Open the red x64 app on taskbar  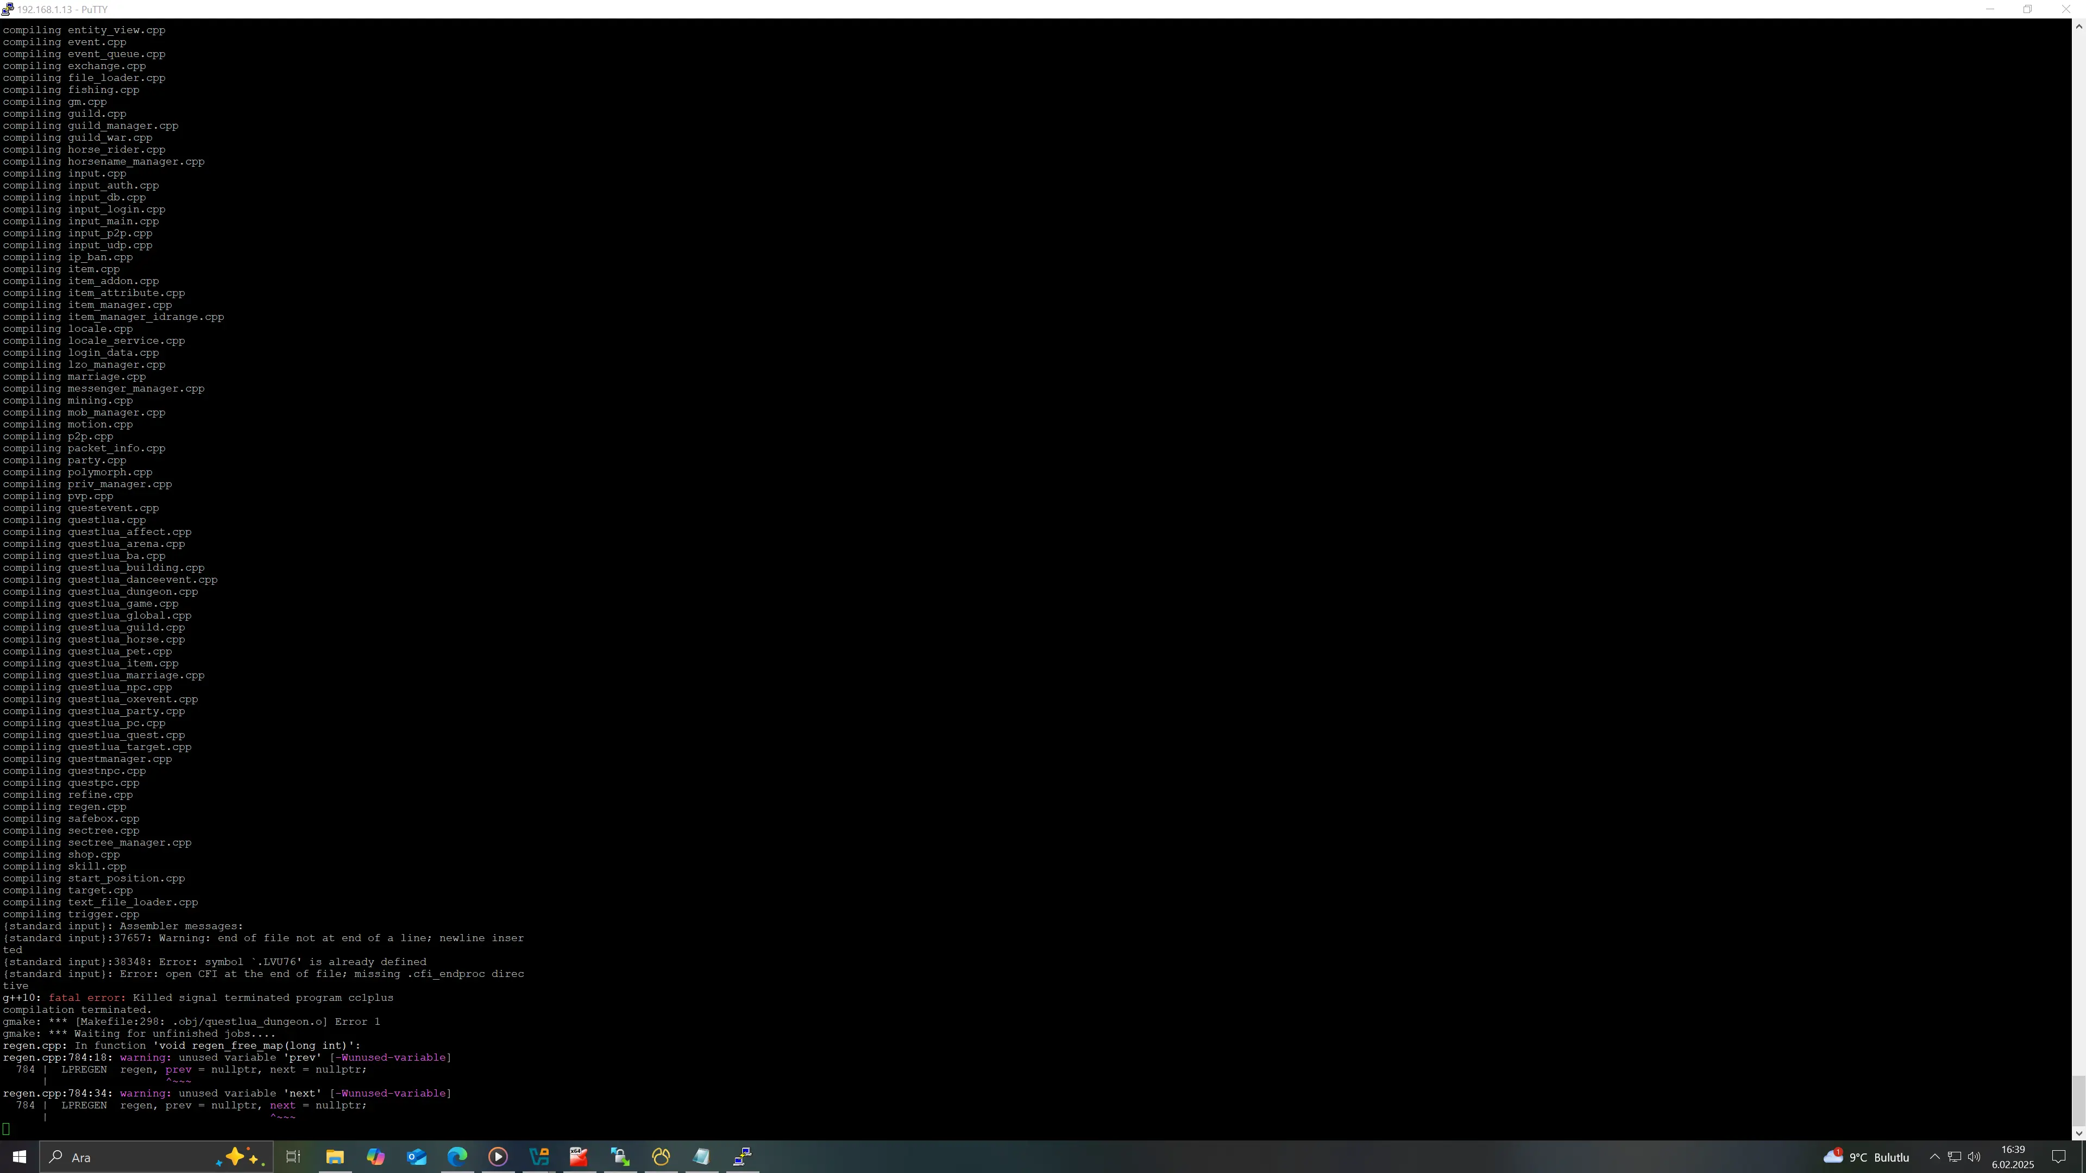[x=579, y=1157]
